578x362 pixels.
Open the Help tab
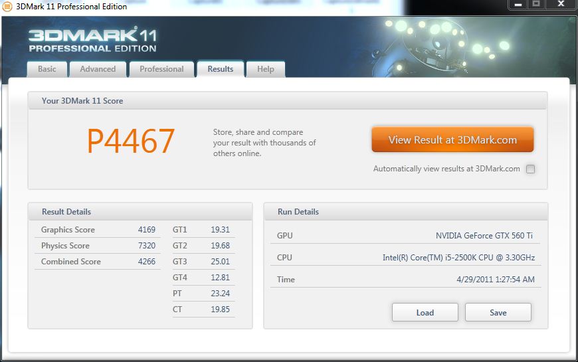tap(265, 69)
